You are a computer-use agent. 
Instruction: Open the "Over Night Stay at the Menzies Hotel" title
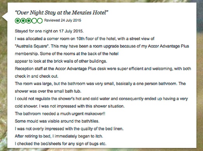pyautogui.click(x=62, y=13)
